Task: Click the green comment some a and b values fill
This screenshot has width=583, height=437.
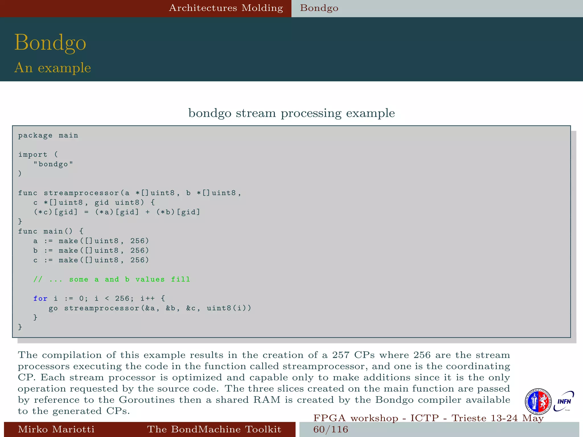Action: tap(112, 279)
